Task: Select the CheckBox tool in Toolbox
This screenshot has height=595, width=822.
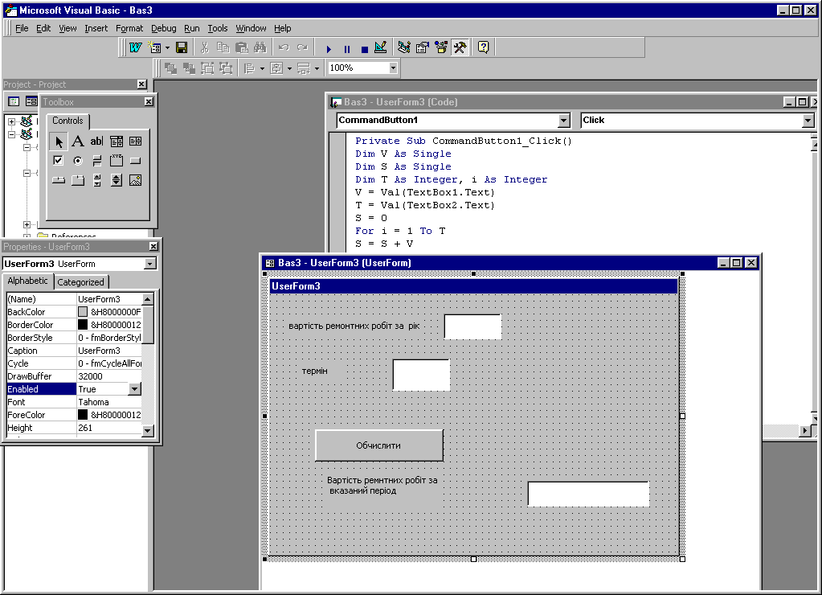Action: click(x=58, y=161)
